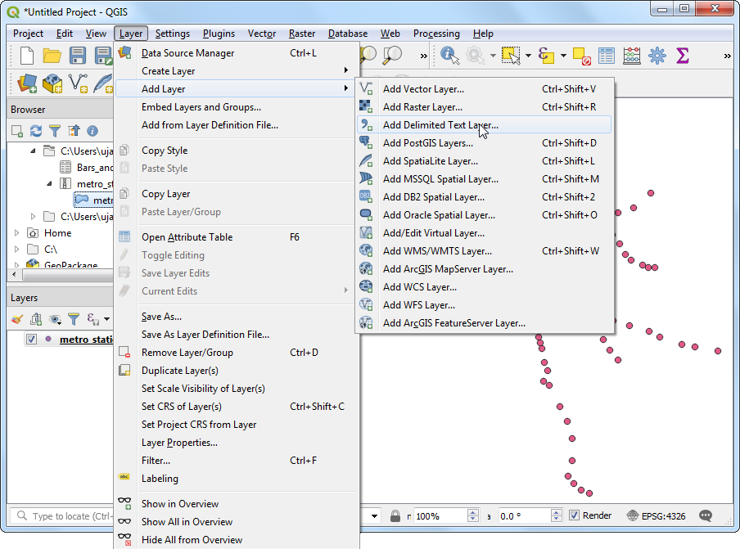Screen dimensions: 740x549
Task: Refresh the Browser panel
Action: click(x=36, y=131)
